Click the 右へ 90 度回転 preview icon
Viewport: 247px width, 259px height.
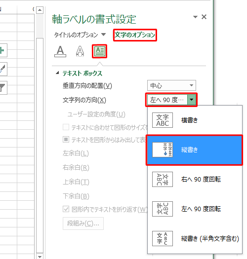163,179
